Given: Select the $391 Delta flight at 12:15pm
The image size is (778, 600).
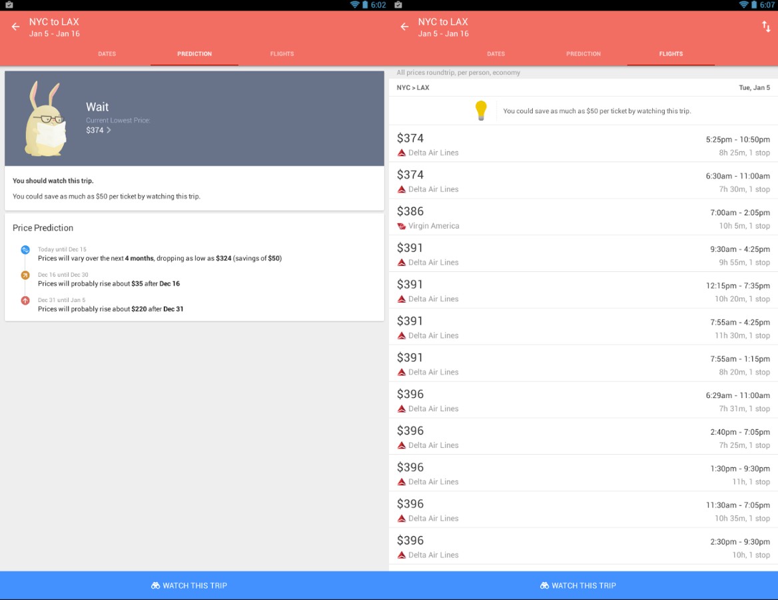Looking at the screenshot, I should 583,291.
